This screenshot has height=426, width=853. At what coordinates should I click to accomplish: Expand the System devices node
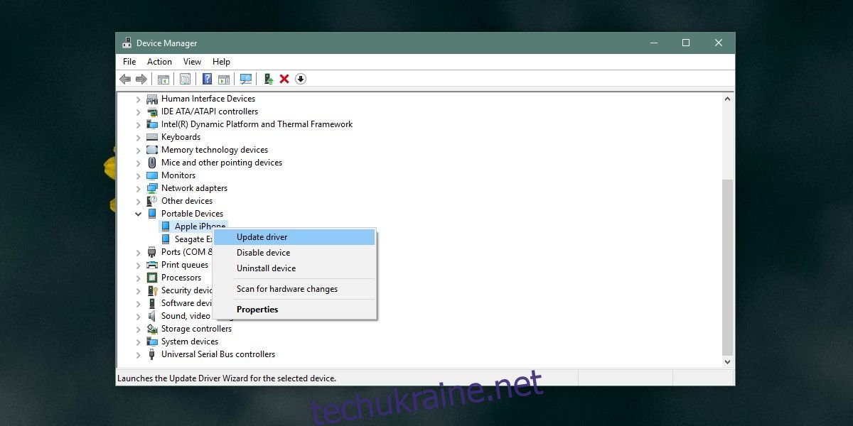click(138, 342)
